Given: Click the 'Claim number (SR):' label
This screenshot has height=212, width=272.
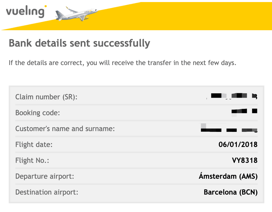Looking at the screenshot, I should pos(46,97).
